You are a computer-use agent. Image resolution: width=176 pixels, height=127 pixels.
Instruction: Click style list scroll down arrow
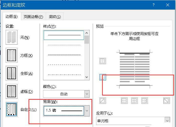coord(87,77)
